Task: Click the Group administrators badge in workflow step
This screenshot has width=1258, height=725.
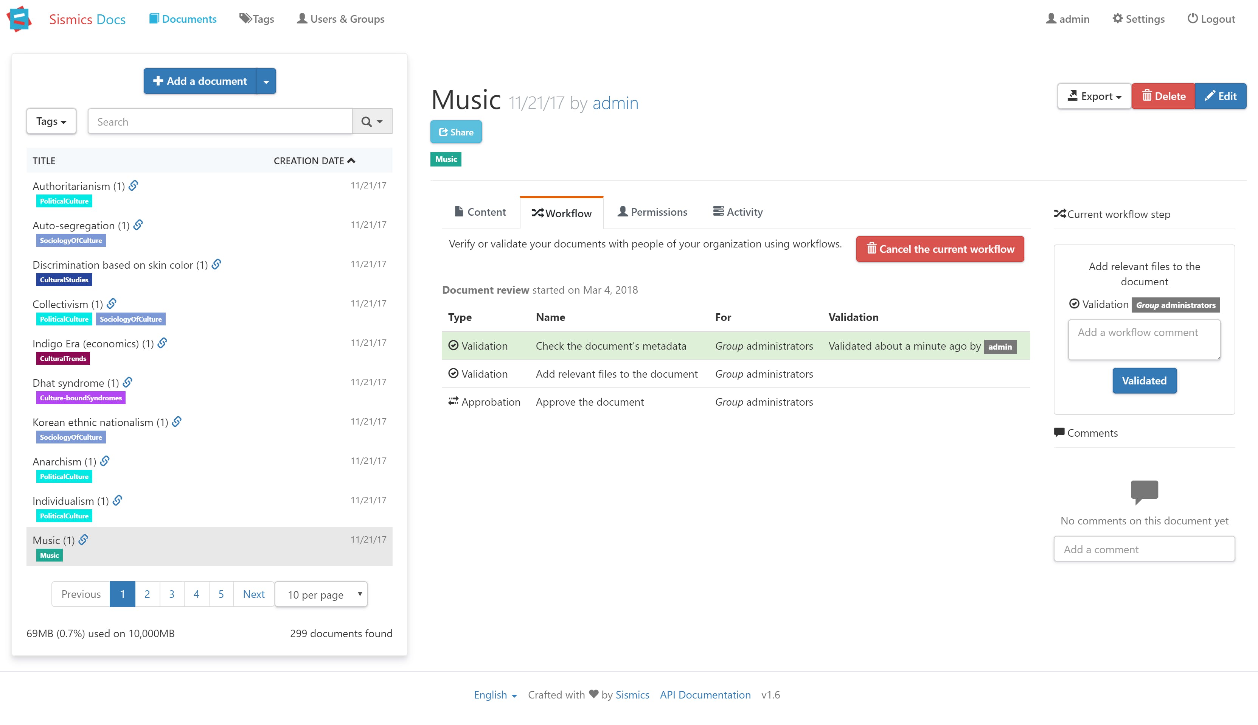Action: click(x=1176, y=305)
